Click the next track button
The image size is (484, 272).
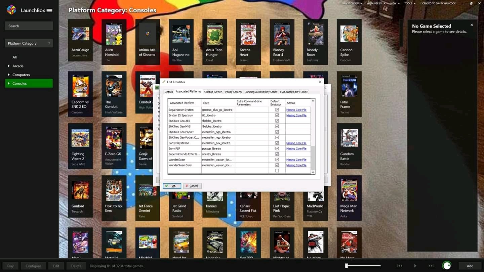pyautogui.click(x=431, y=266)
